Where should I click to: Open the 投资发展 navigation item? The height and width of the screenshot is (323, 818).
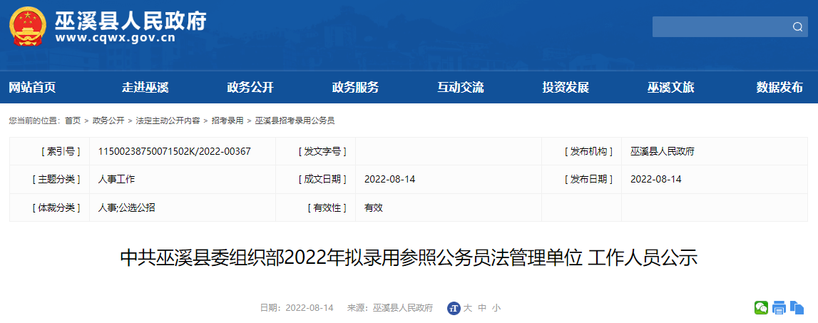pyautogui.click(x=566, y=88)
